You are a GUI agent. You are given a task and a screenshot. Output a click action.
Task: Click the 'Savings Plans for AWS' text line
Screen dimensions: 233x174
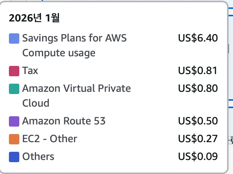pyautogui.click(x=74, y=38)
